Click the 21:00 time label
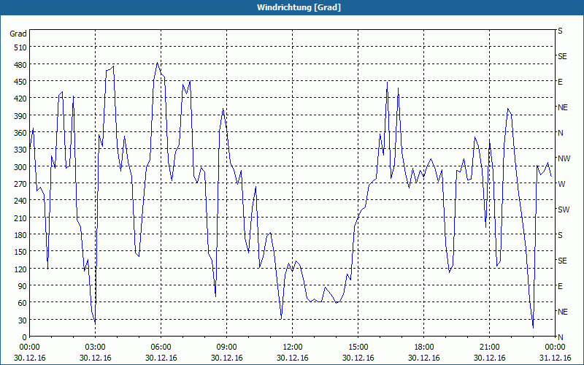 489,347
